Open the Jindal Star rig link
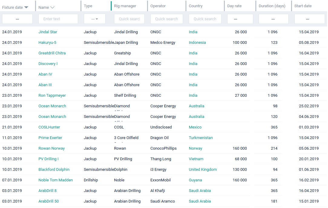328x208 pixels. [48, 32]
